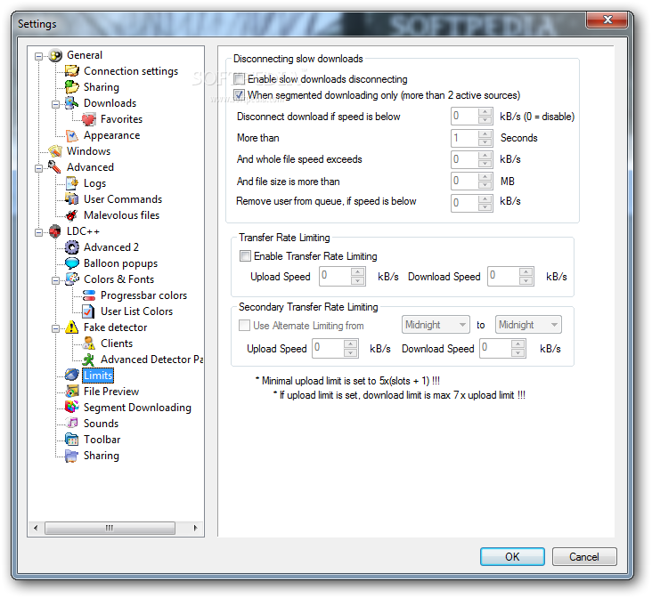Click the Colors & Fonts palette icon
The height and width of the screenshot is (598, 652).
pos(72,279)
